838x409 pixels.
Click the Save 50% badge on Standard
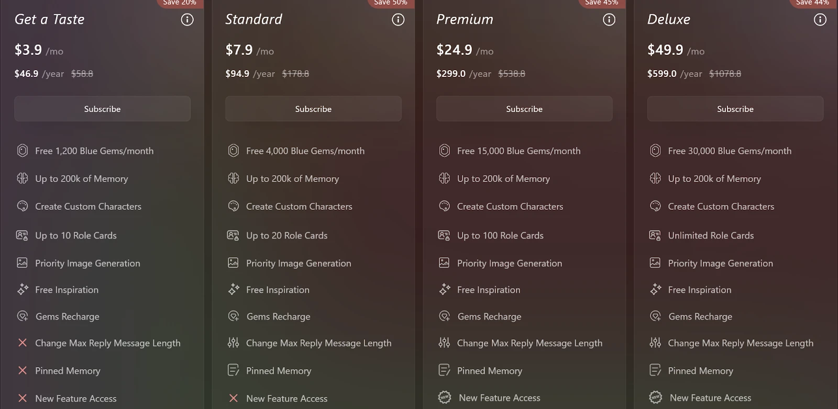point(390,3)
